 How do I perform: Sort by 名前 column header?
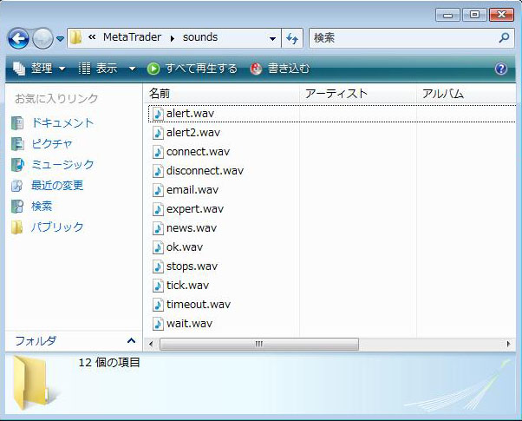[160, 93]
